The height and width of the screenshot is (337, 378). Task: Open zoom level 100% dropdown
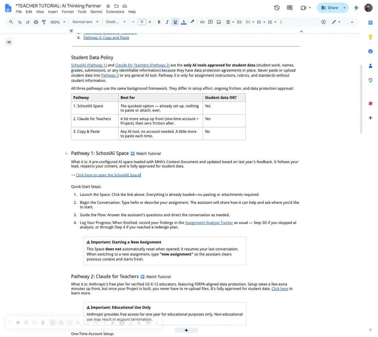tap(58, 22)
